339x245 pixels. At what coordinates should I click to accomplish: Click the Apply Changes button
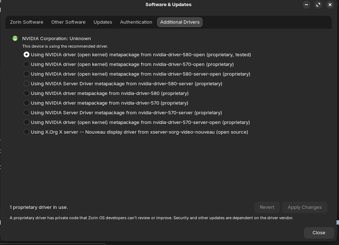[305, 207]
